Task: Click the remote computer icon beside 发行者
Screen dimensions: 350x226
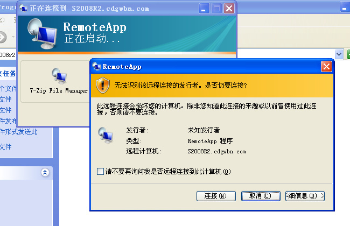Action: [106, 135]
